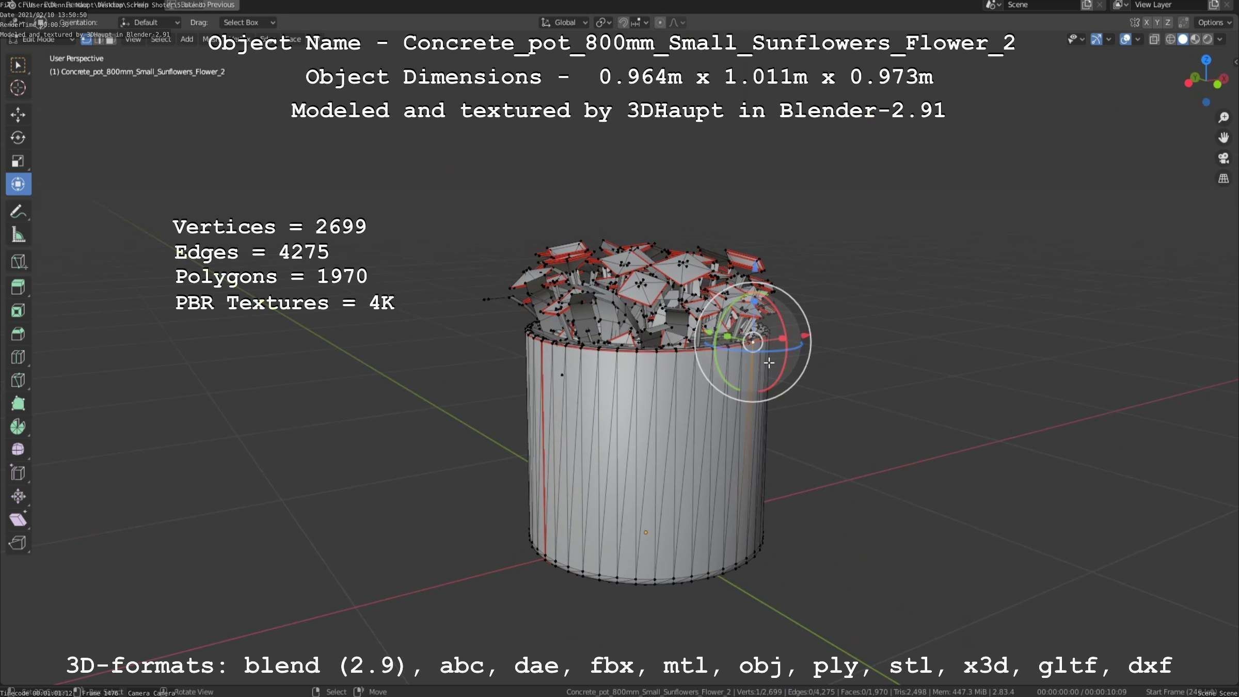Viewport: 1239px width, 697px height.
Task: Open the overlays settings dropdown arrow
Action: (1138, 39)
